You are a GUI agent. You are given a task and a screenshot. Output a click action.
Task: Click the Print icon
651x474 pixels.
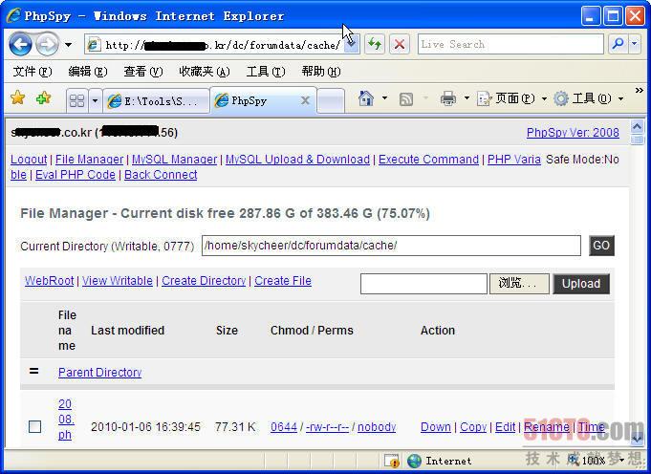click(448, 98)
